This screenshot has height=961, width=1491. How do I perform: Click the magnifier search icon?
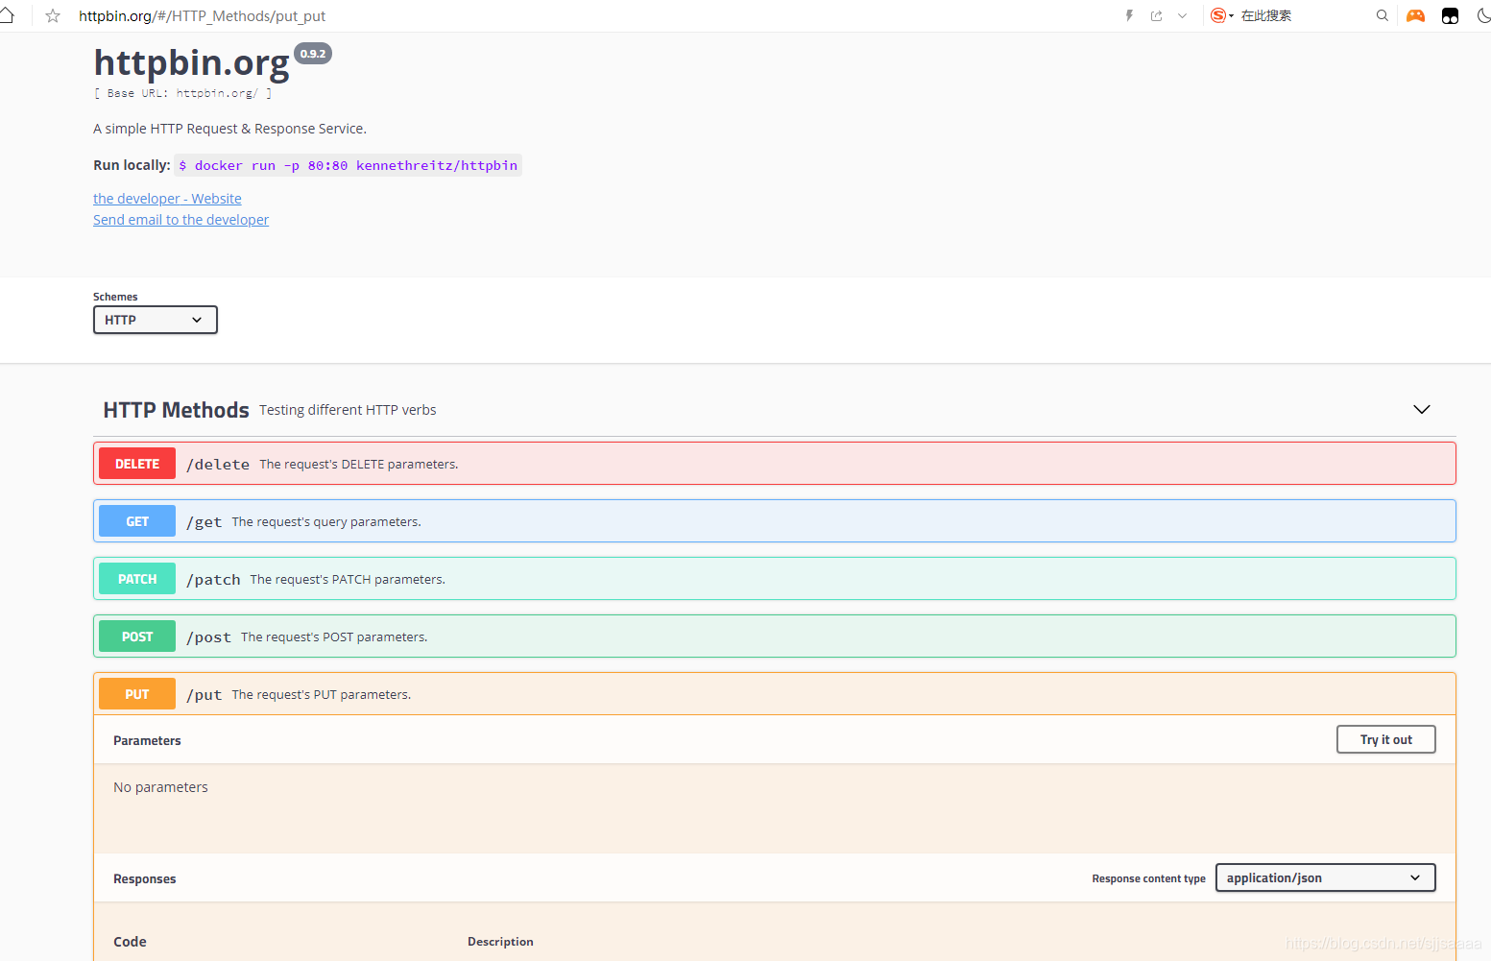1383,15
